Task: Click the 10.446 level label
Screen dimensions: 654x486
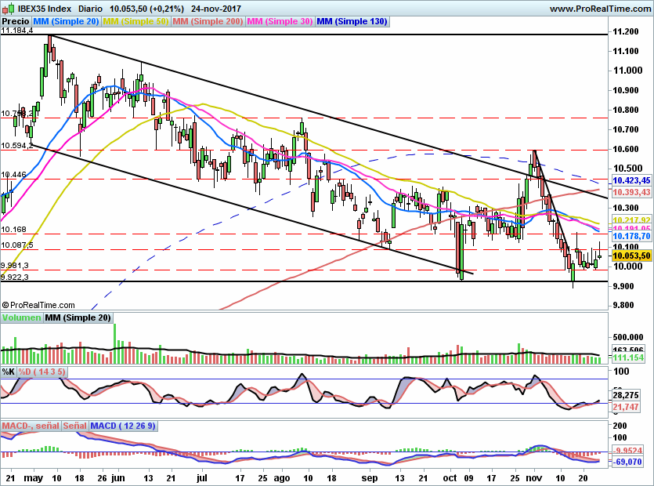Action: pyautogui.click(x=13, y=175)
